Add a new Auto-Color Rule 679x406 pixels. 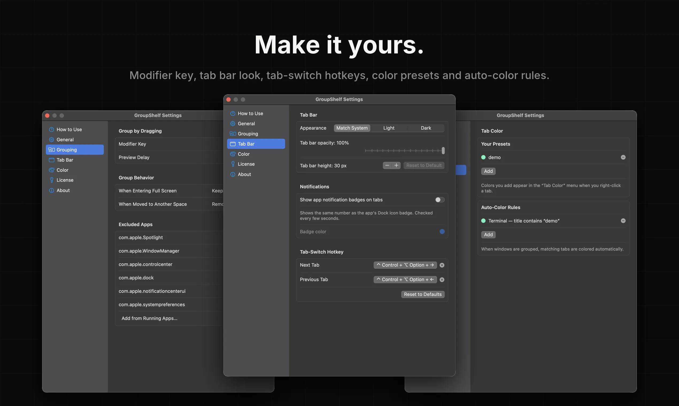488,235
